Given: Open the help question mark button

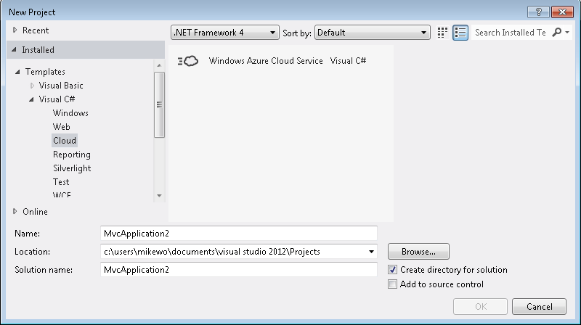Looking at the screenshot, I should tap(538, 12).
